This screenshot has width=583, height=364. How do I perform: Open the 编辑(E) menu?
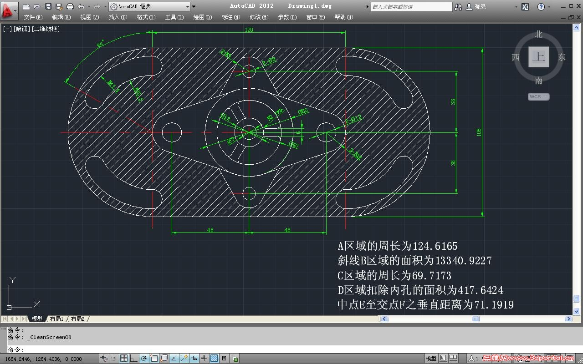pyautogui.click(x=61, y=17)
